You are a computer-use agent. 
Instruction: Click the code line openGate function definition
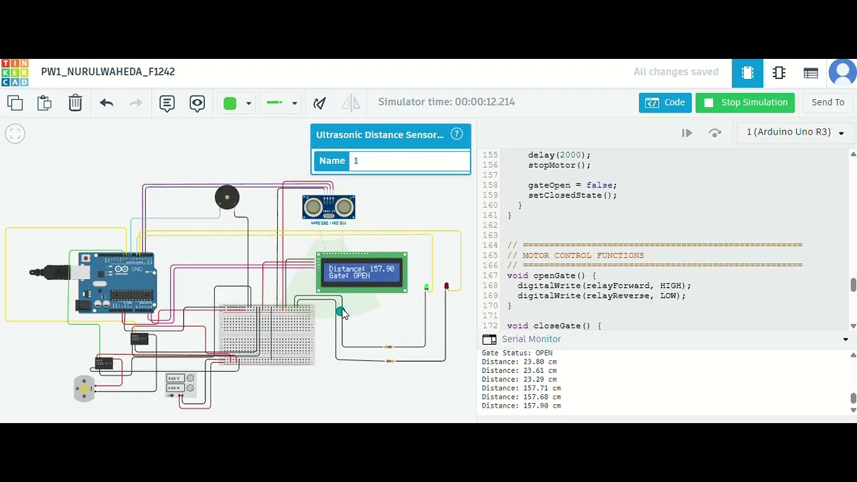551,276
